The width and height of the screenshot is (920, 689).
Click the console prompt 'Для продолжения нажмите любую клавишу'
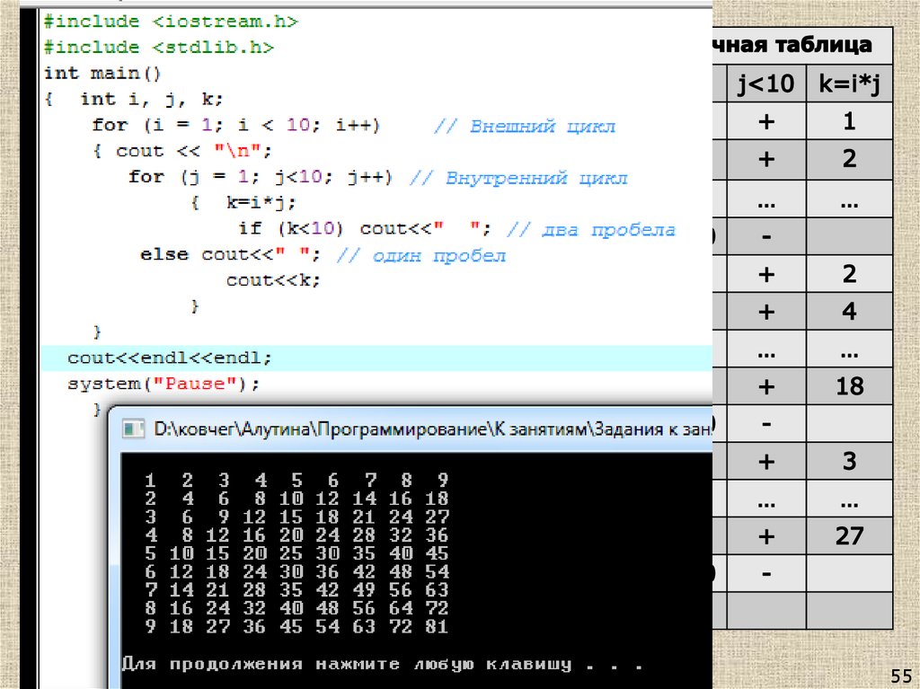(x=347, y=665)
